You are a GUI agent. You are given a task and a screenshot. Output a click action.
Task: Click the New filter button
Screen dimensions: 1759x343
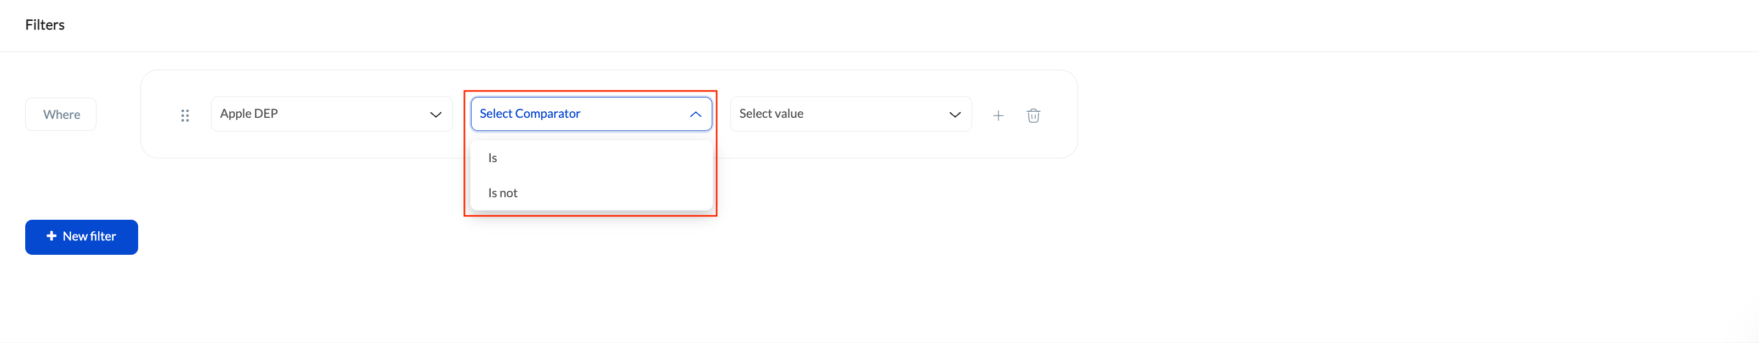[81, 237]
